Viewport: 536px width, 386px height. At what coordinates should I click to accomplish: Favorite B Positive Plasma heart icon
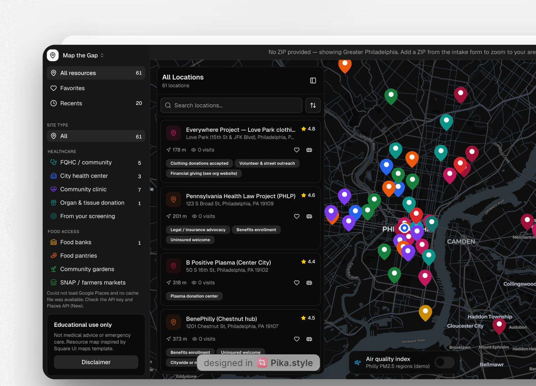point(297,283)
